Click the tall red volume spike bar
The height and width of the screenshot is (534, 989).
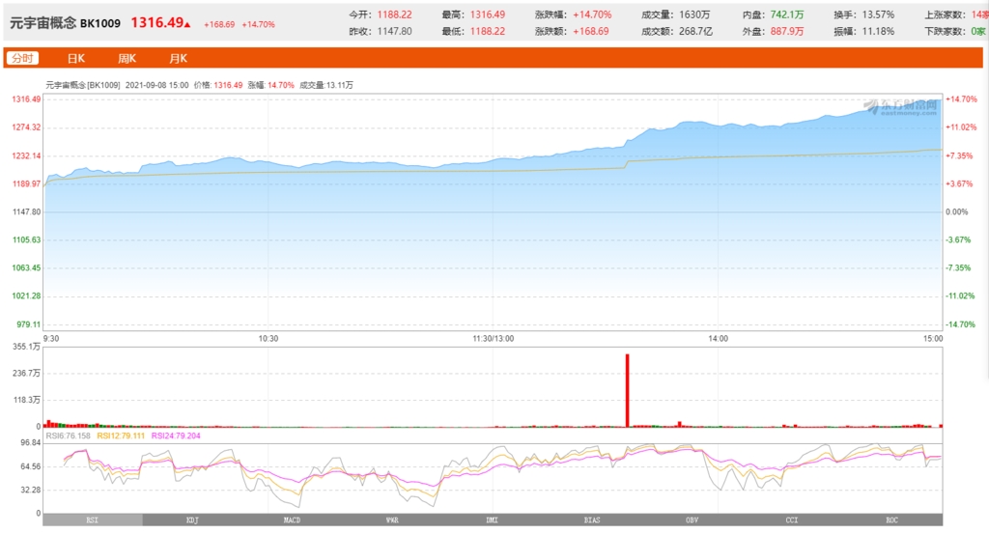click(x=627, y=389)
